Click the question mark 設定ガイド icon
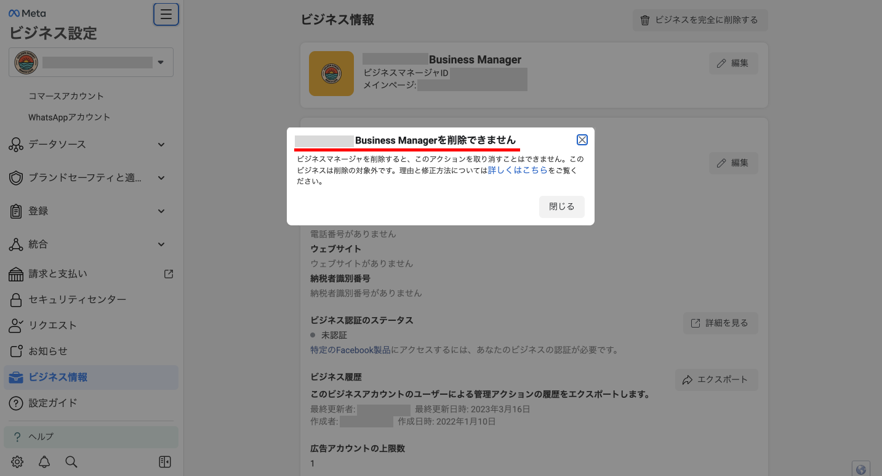882x476 pixels. coord(16,403)
